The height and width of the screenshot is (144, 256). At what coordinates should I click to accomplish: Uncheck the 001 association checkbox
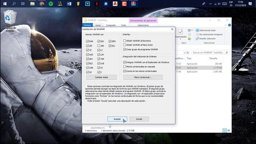point(110,46)
